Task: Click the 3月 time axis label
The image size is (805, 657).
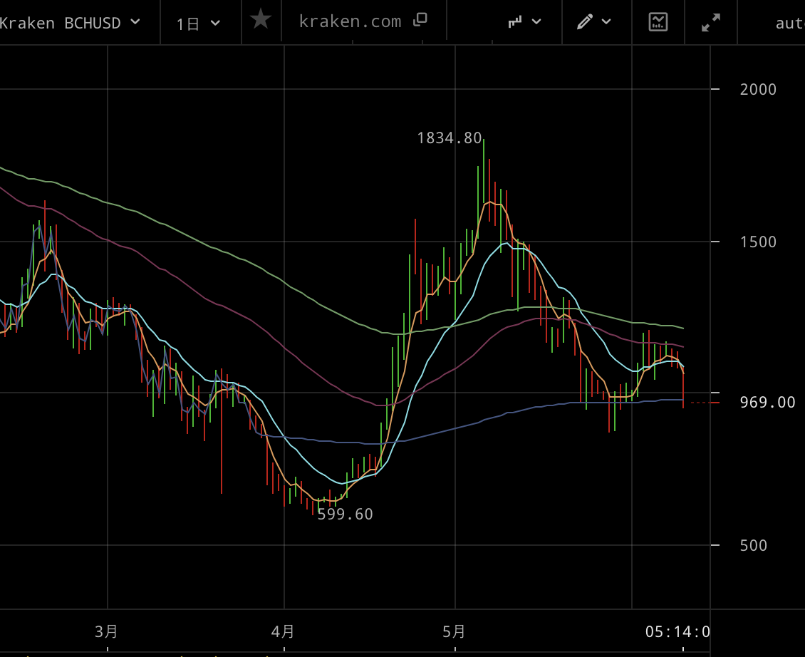Action: coord(106,631)
